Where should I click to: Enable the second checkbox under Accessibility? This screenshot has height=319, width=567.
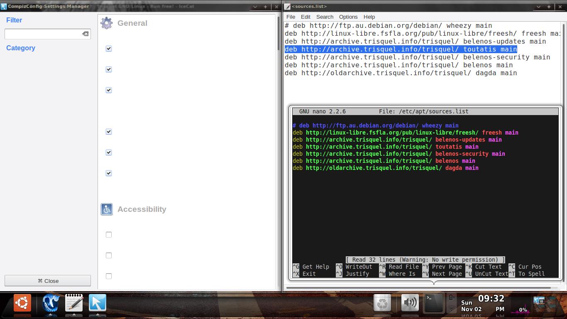(x=109, y=255)
